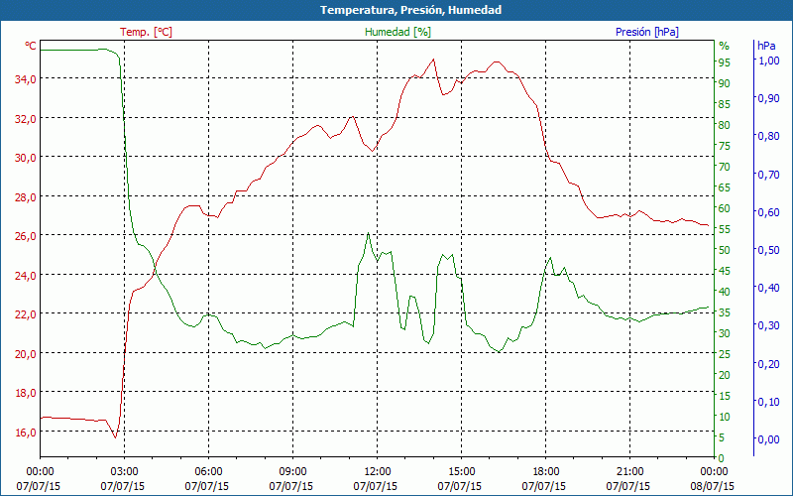Click the % unit label on humidity axis
The width and height of the screenshot is (793, 496).
725,46
